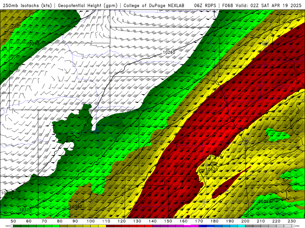Viewport: 305px width, 228px height.
Task: Click the 100 value on the color scale
Action: point(91,221)
